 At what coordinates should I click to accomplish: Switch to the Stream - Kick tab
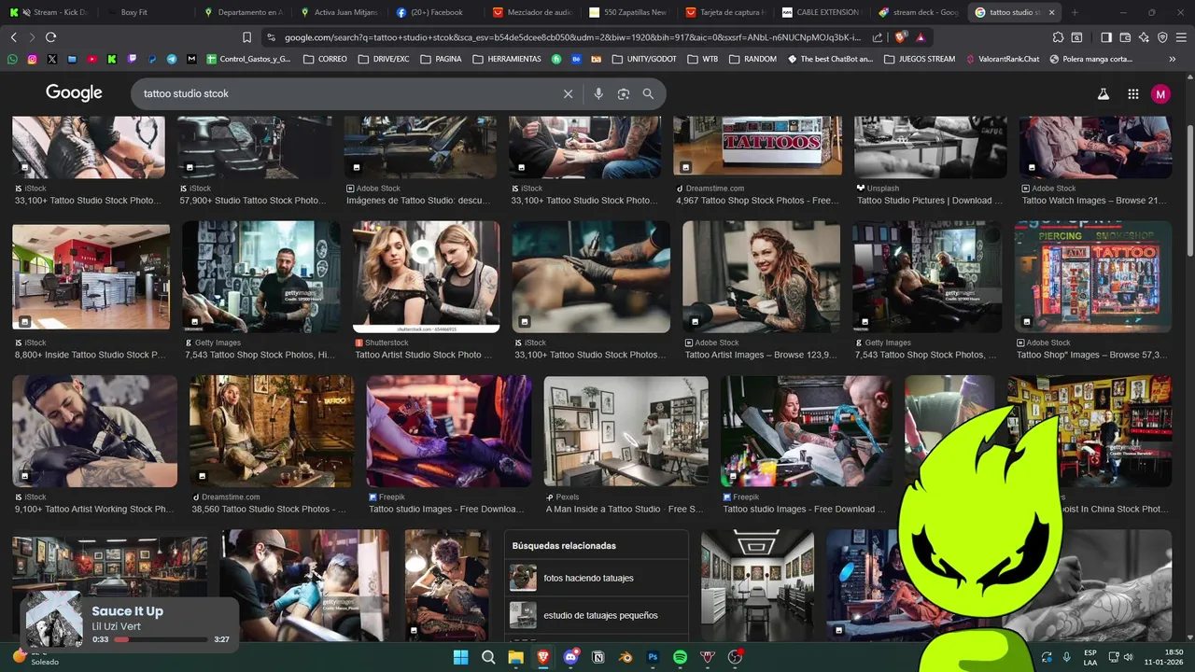[49, 12]
